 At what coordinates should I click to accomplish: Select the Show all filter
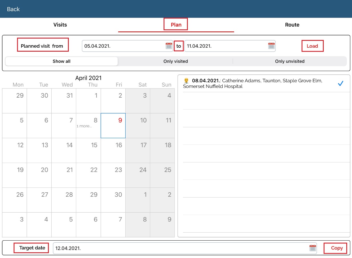[x=61, y=61]
